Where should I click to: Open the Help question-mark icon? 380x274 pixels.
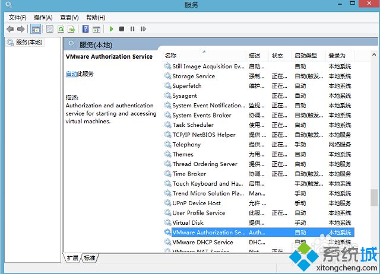(85, 29)
